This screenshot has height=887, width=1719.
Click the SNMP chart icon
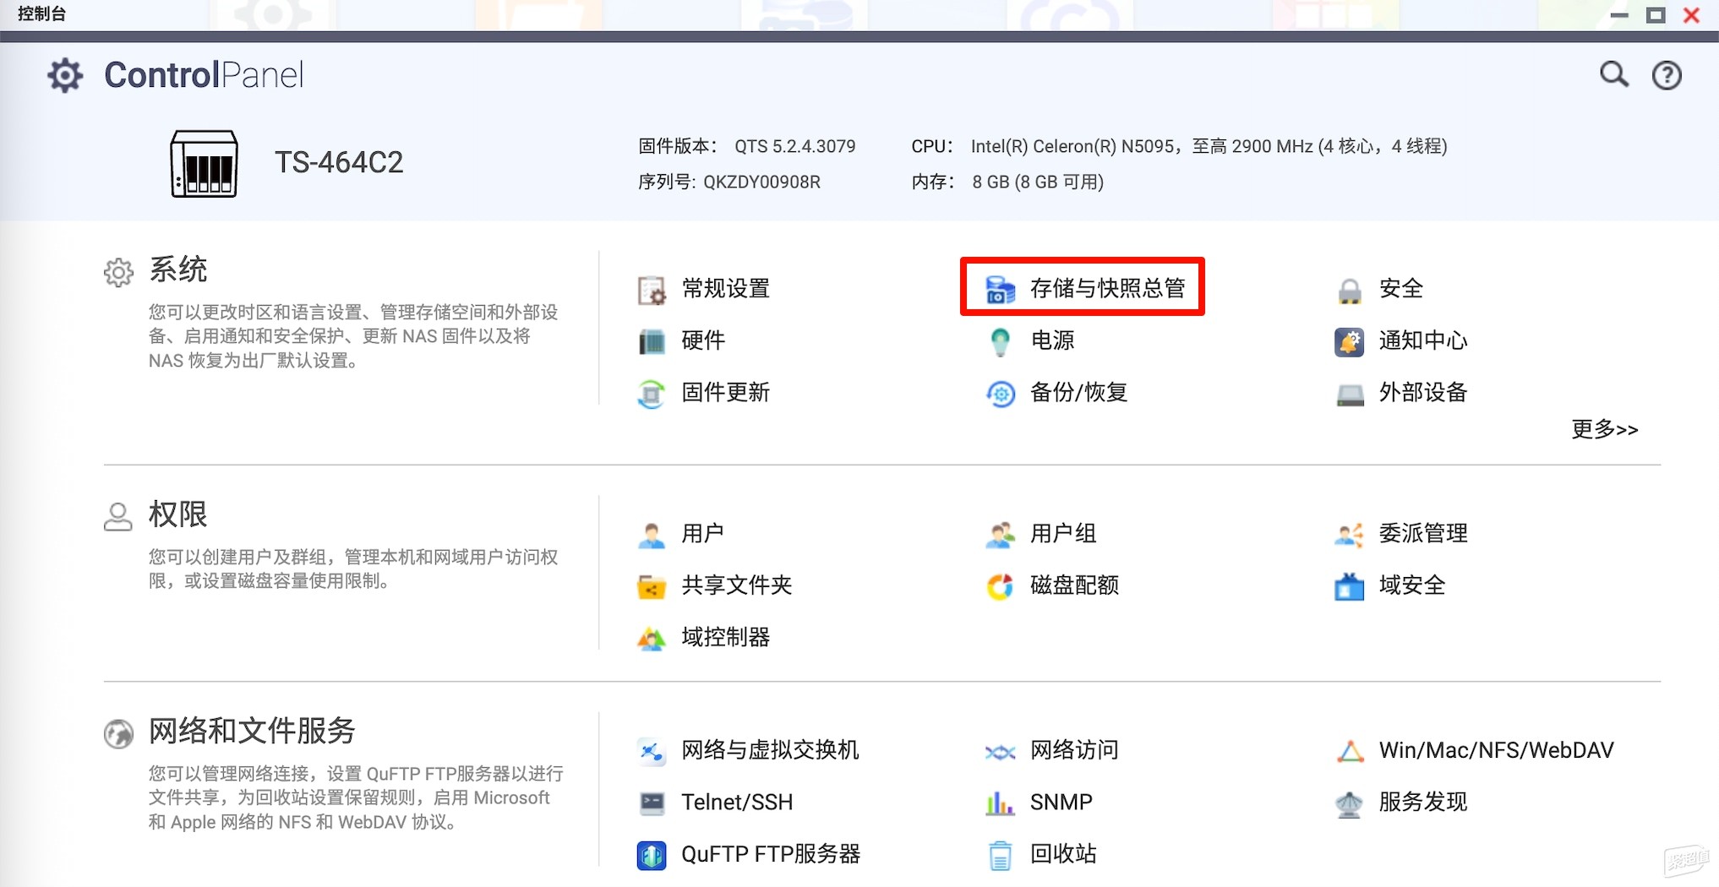1001,803
